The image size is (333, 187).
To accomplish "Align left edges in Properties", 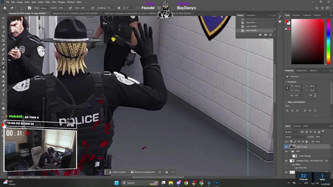I will [x=287, y=110].
